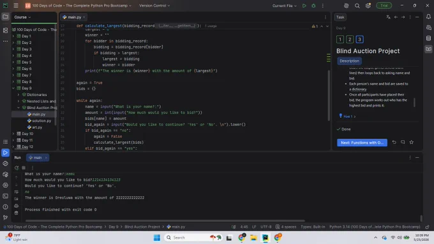
Task: Start debugging with the bug icon
Action: (313, 6)
